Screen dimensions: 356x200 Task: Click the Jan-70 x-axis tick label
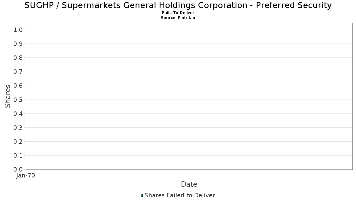[26, 176]
